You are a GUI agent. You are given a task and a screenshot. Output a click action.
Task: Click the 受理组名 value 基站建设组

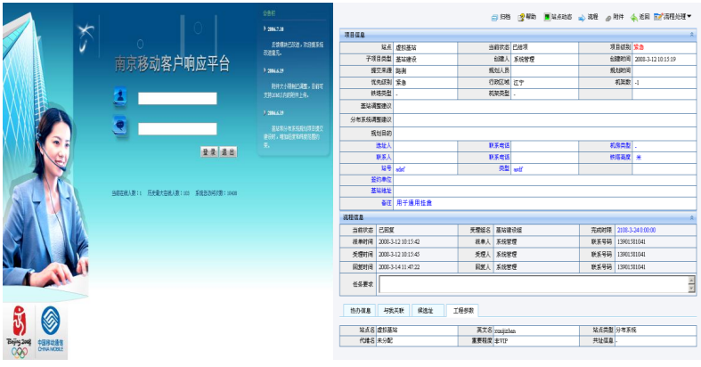pyautogui.click(x=509, y=230)
